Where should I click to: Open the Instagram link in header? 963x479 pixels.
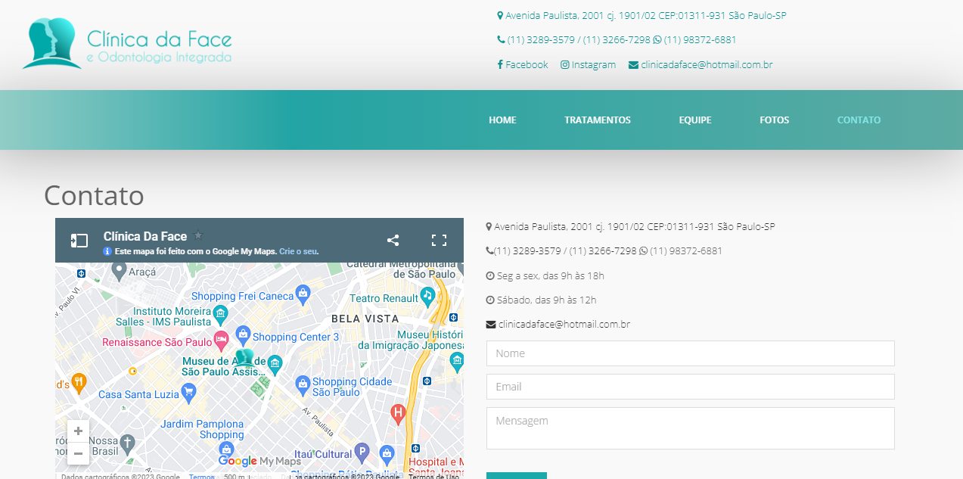(x=588, y=65)
